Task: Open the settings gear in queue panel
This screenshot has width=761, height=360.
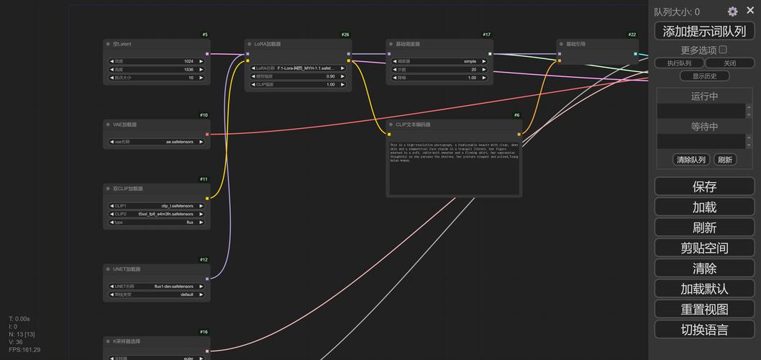Action: click(x=732, y=12)
